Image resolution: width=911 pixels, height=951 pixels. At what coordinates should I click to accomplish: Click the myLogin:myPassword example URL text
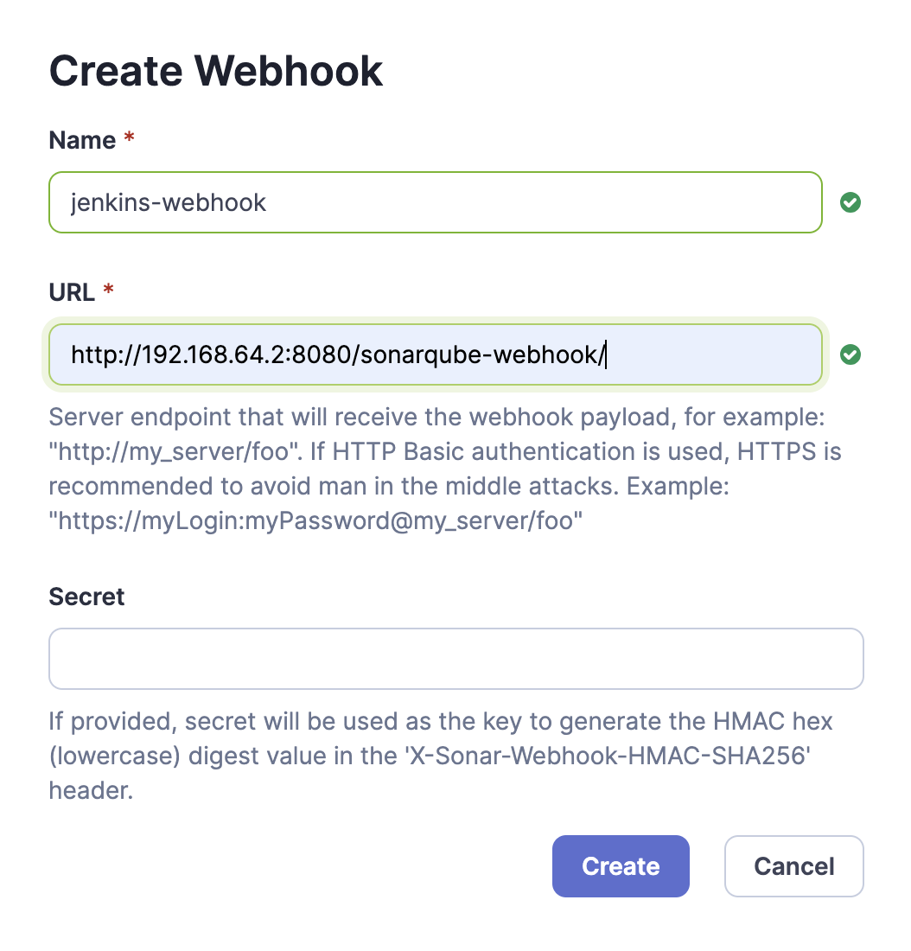click(311, 521)
